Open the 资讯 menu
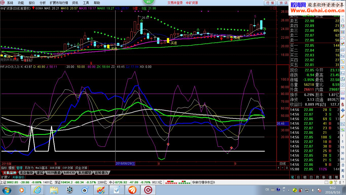 75,3
